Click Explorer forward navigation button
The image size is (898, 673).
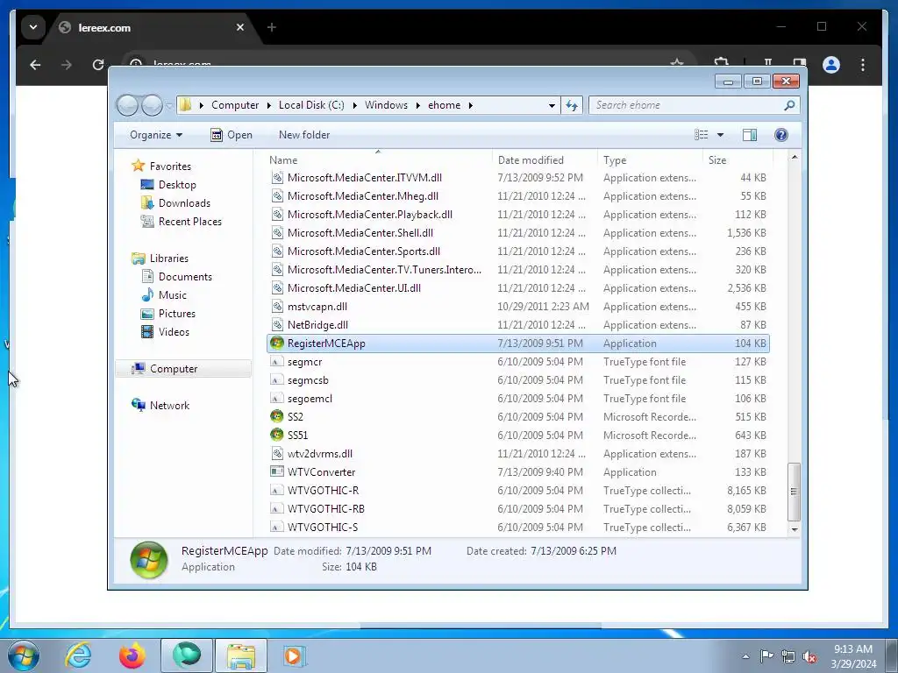coord(152,105)
